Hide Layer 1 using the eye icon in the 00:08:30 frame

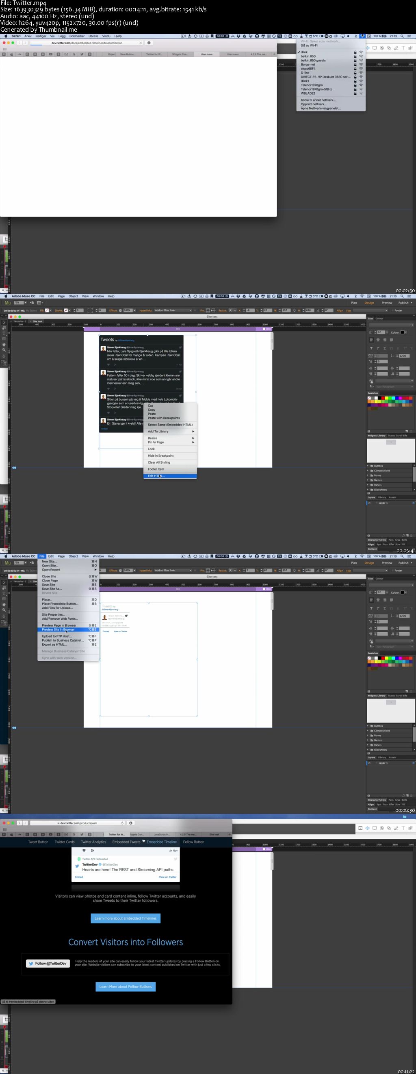pos(369,763)
